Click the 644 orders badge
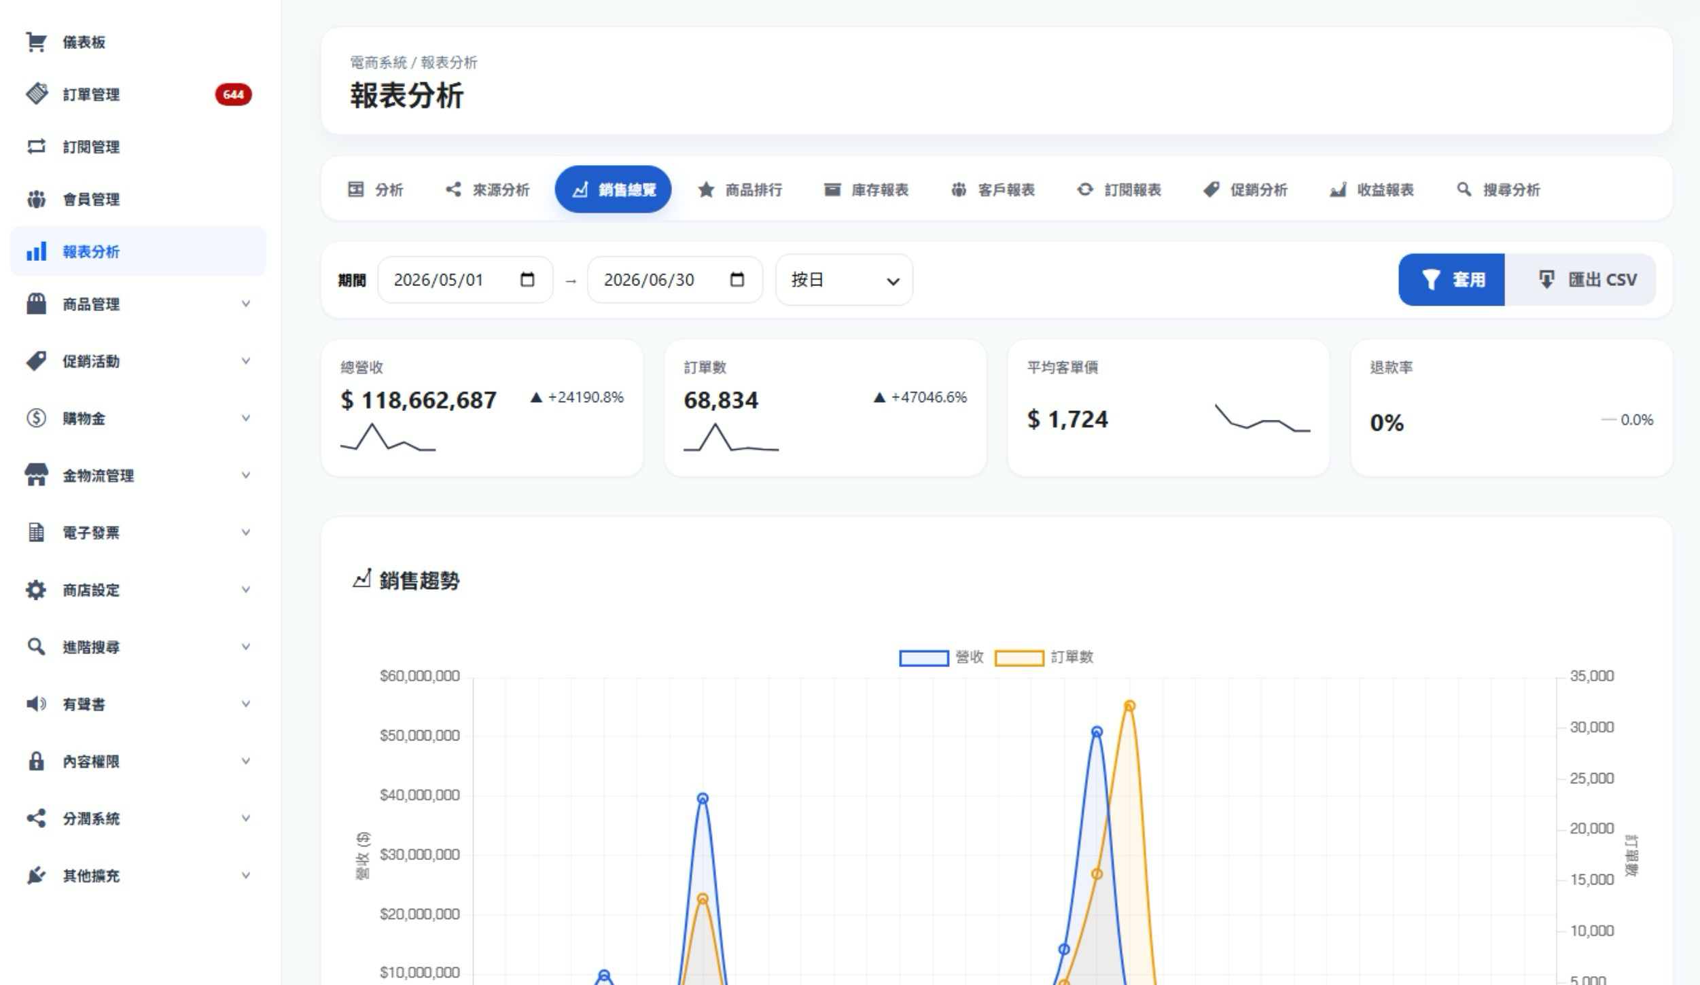This screenshot has width=1700, height=985. (233, 94)
